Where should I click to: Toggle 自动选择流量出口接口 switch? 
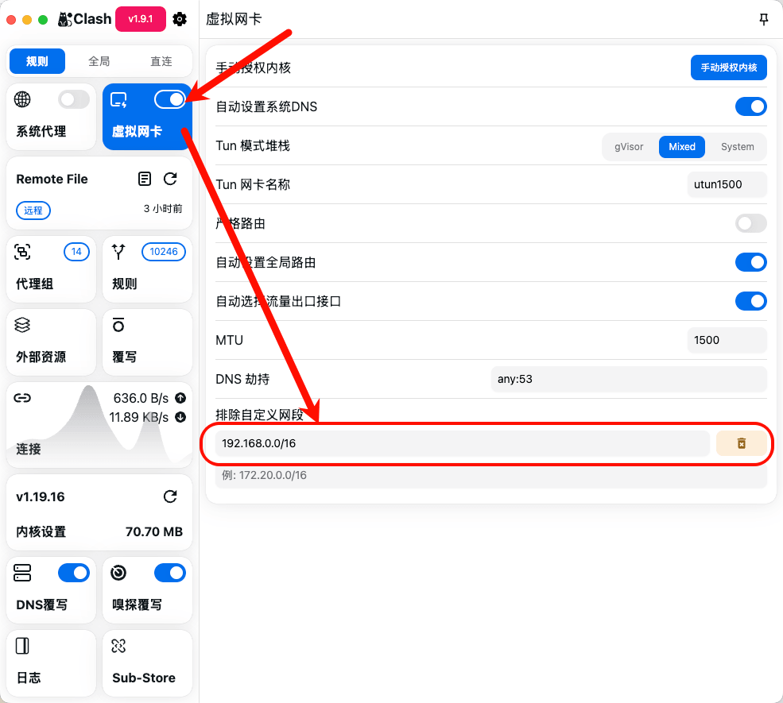750,301
